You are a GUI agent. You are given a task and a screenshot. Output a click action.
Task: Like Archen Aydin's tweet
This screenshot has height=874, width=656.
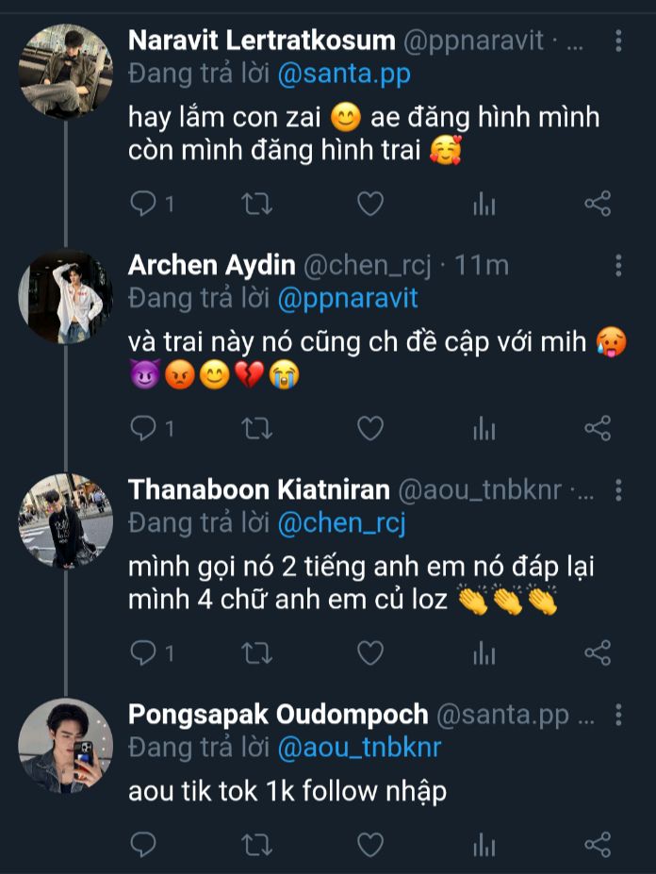370,429
